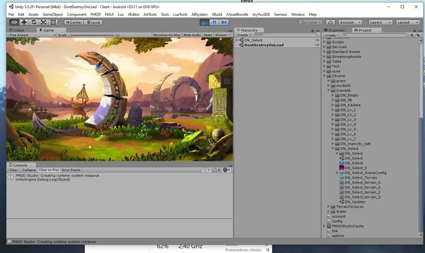Select the Move tool
The height and width of the screenshot is (253, 425).
tap(24, 22)
